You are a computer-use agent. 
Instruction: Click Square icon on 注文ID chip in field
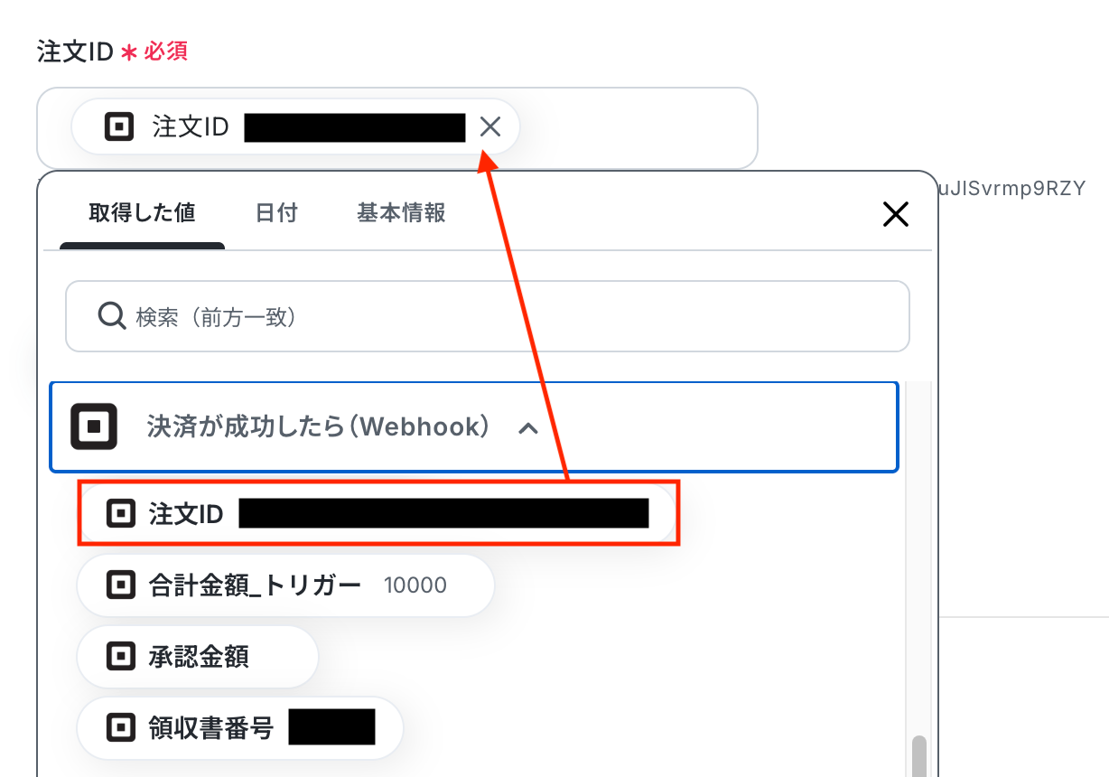119,126
